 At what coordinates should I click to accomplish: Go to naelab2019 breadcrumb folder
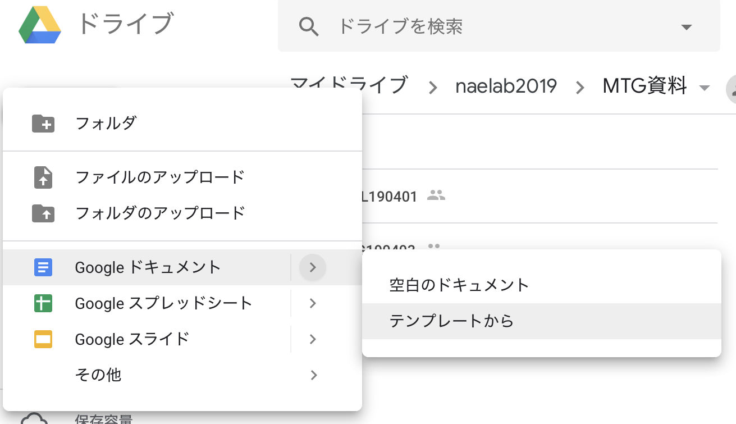click(506, 86)
